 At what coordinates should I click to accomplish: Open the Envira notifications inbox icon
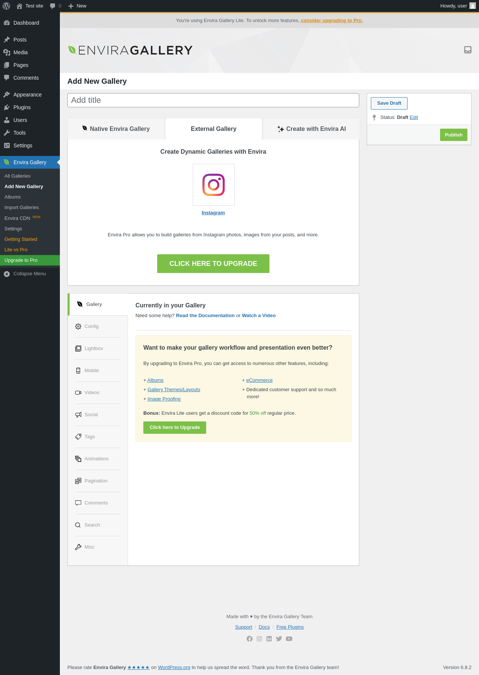(468, 50)
